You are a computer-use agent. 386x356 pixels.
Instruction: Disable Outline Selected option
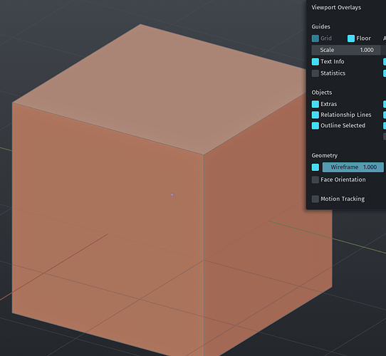click(x=315, y=125)
